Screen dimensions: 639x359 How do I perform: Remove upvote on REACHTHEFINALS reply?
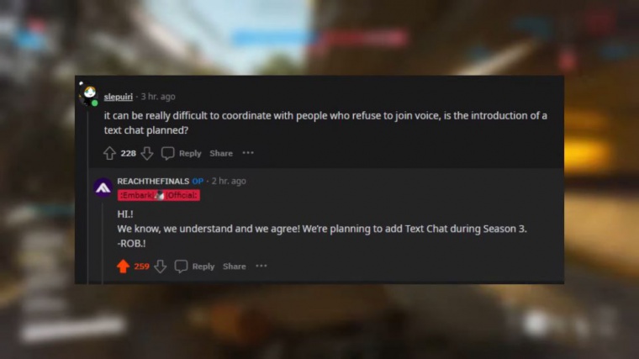tap(123, 266)
